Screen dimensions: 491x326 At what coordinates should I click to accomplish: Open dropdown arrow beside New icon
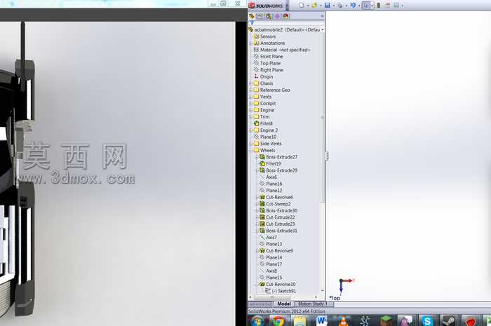pyautogui.click(x=307, y=6)
